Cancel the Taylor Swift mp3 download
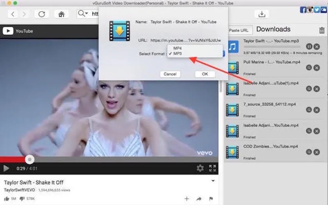This screenshot has width=328, height=205. pyautogui.click(x=317, y=46)
